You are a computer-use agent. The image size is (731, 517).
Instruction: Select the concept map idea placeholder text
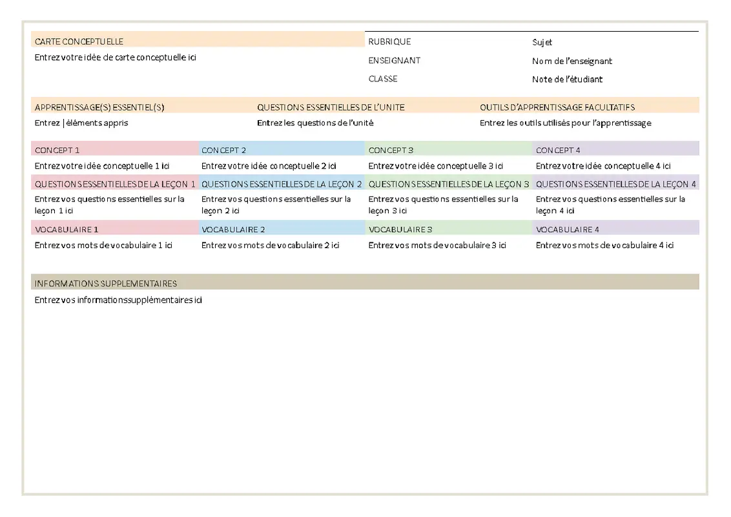[x=116, y=58]
